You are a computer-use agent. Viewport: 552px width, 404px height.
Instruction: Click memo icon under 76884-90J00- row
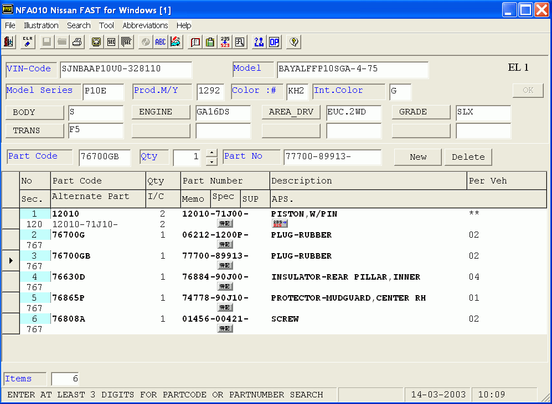pos(225,287)
